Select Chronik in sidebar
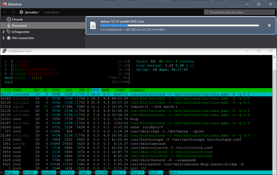 43,20
